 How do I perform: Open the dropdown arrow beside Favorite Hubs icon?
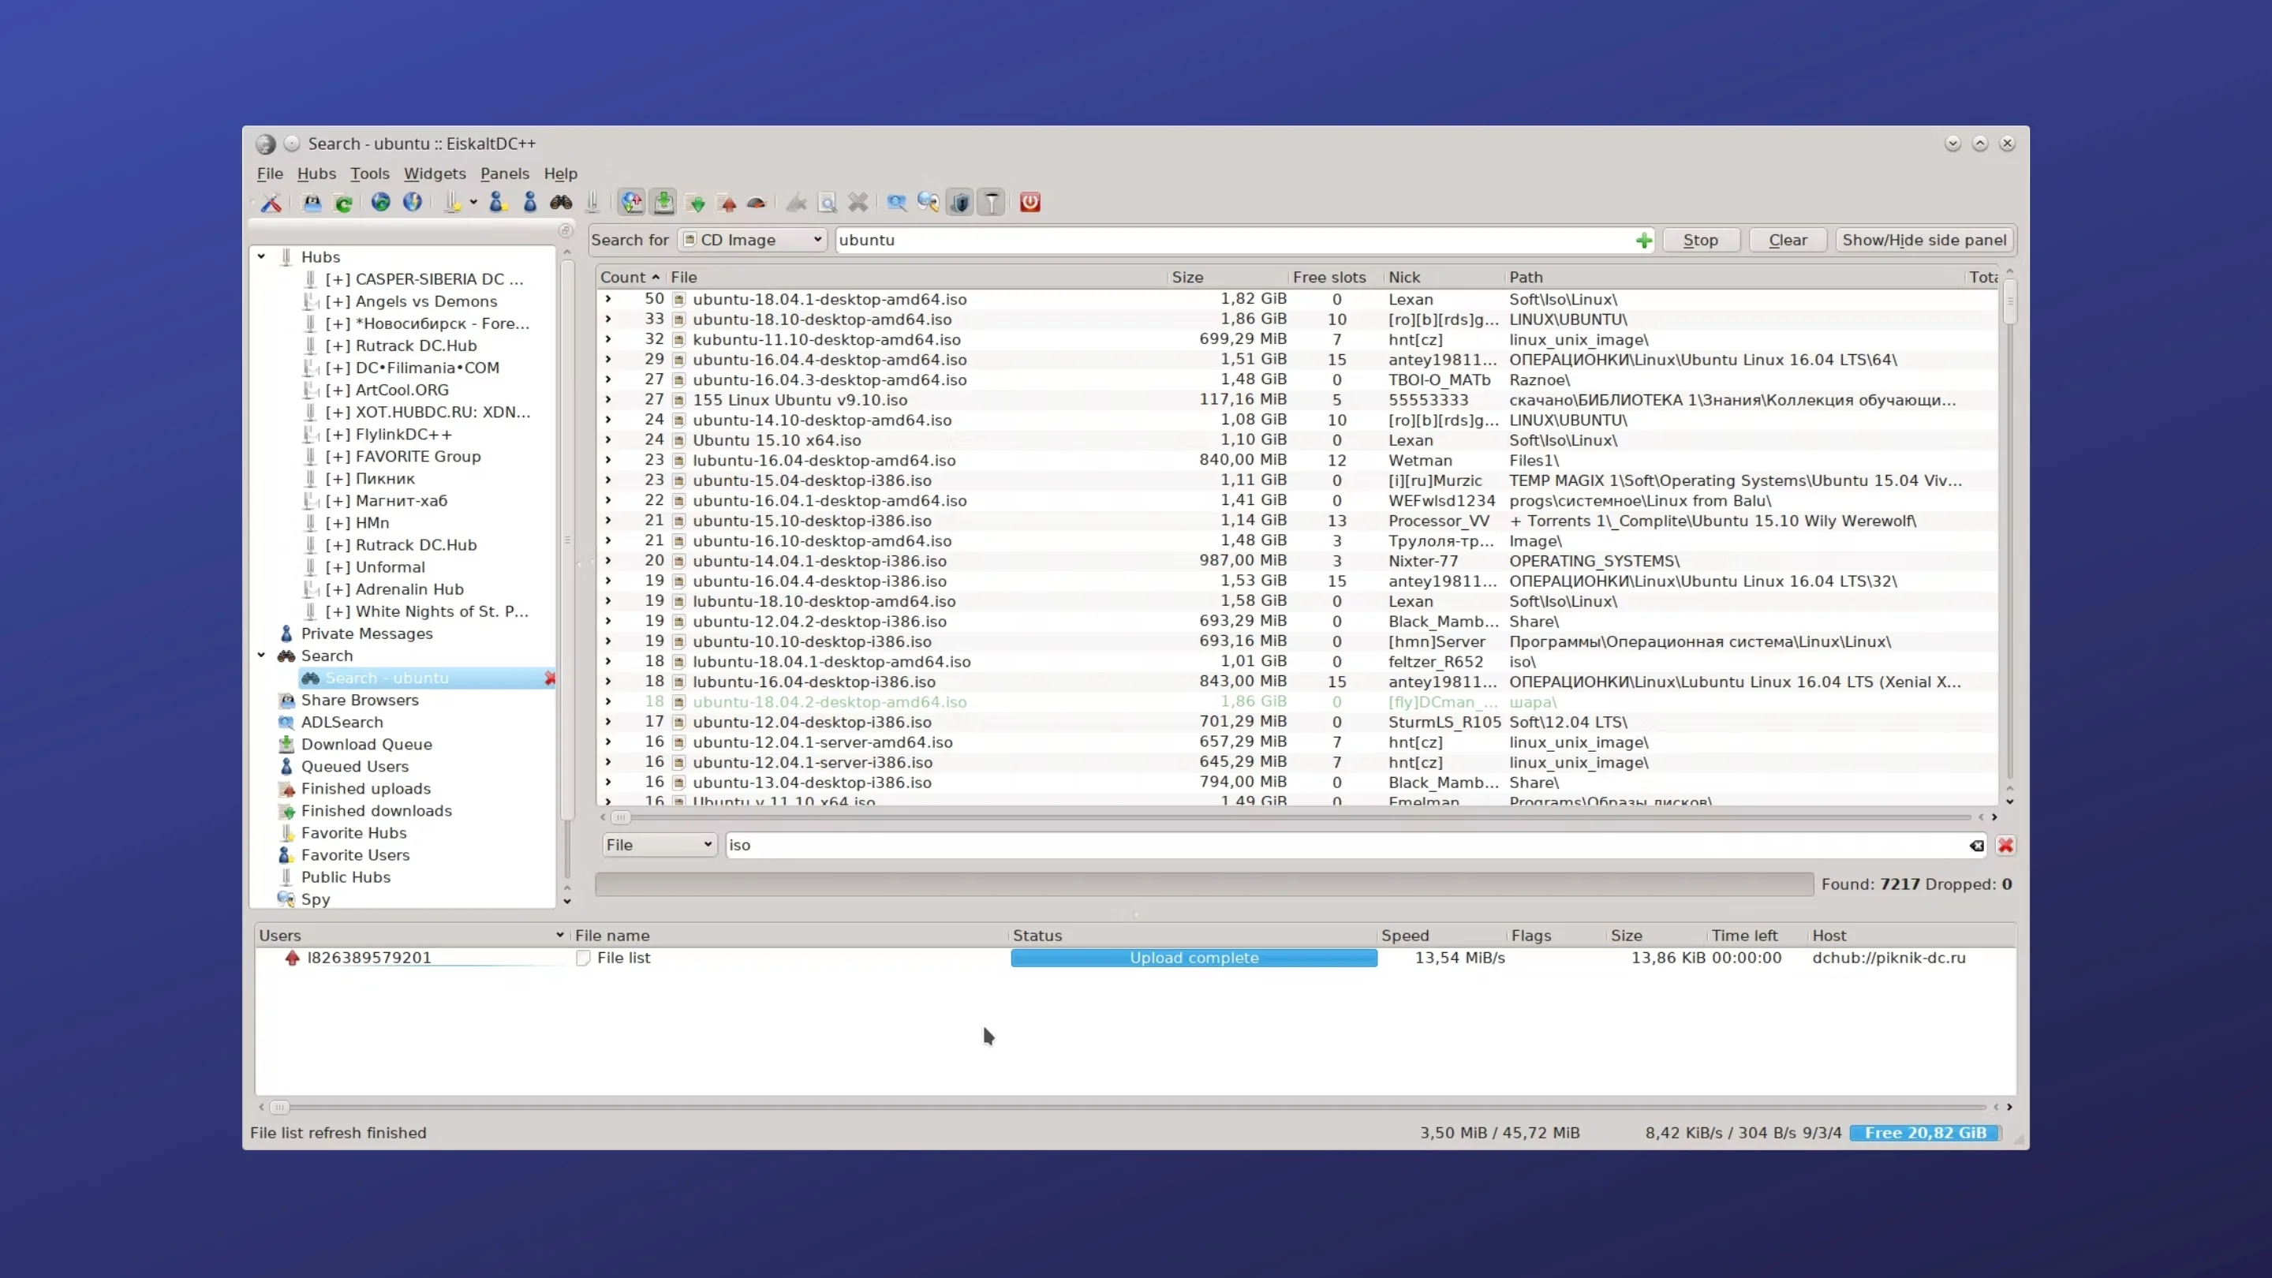473,203
